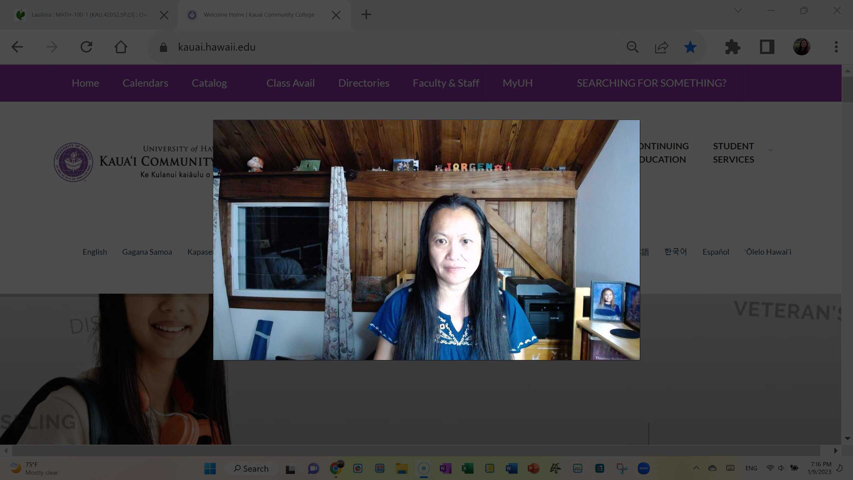Mute the system volume in the tray

coord(781,468)
